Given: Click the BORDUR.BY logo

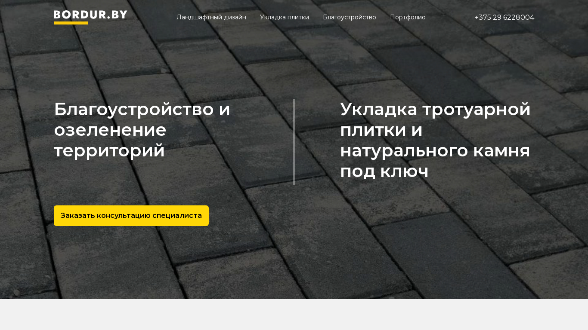Looking at the screenshot, I should [x=90, y=17].
